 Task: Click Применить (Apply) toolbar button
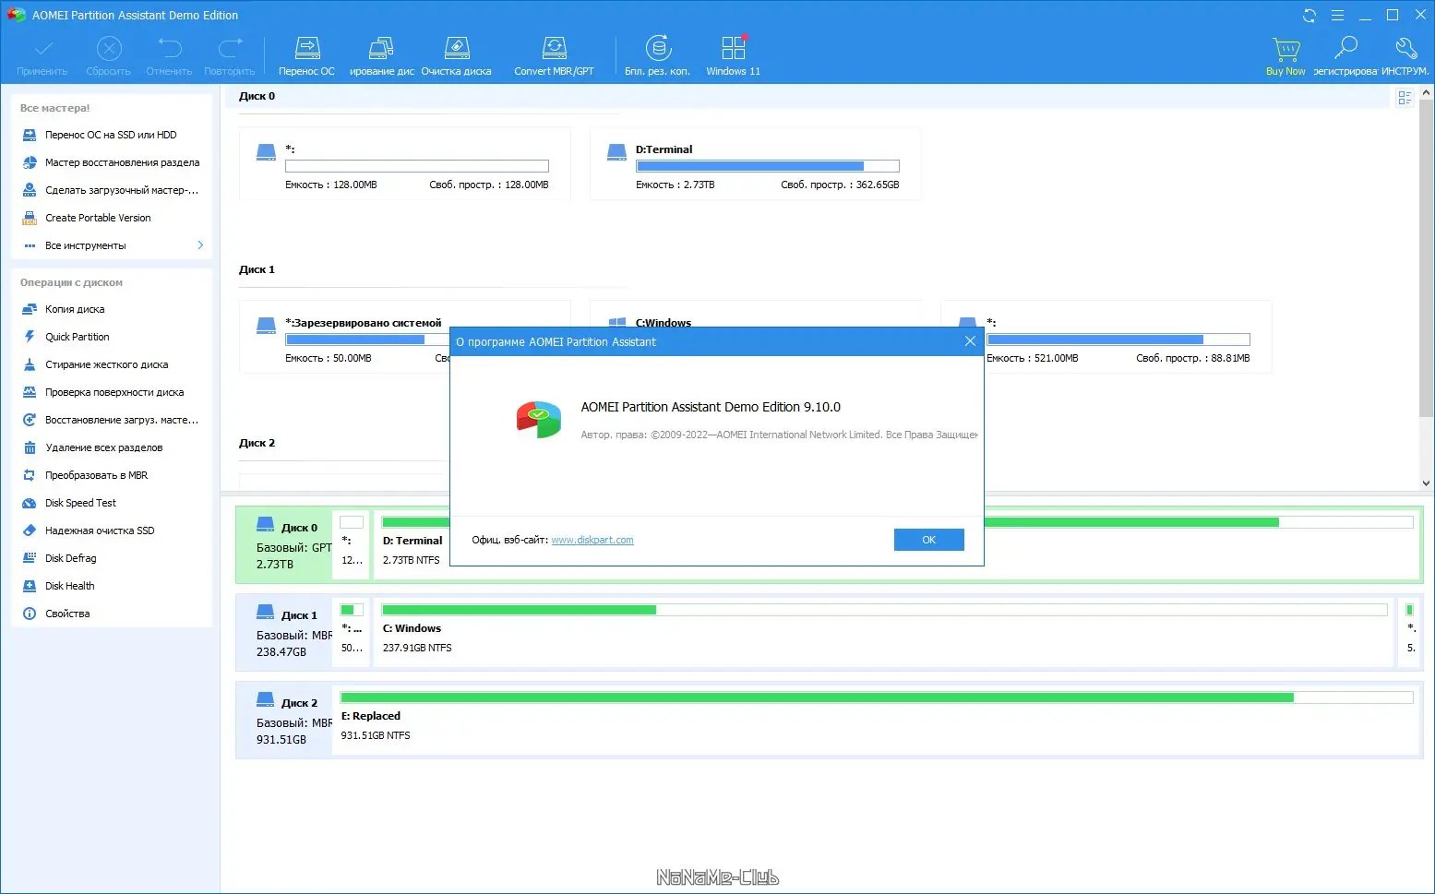[x=42, y=56]
